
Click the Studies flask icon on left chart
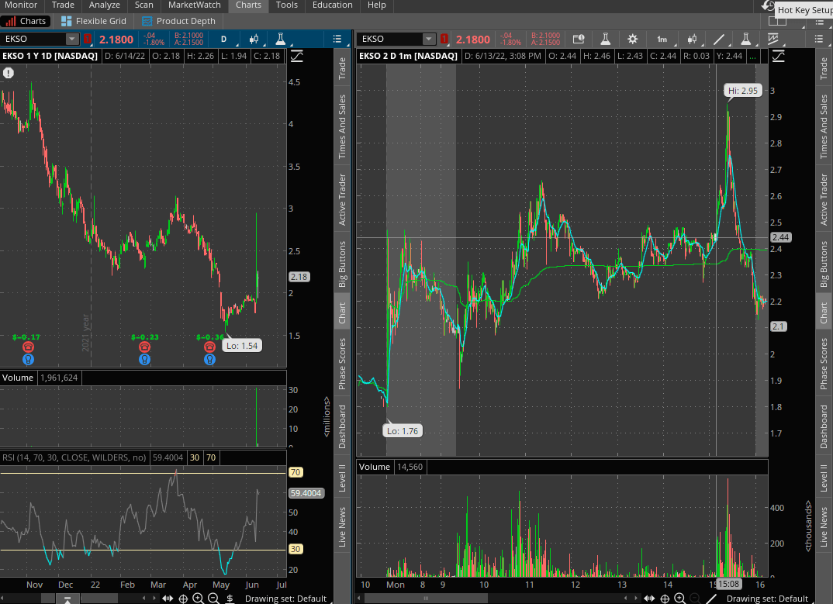(x=280, y=39)
